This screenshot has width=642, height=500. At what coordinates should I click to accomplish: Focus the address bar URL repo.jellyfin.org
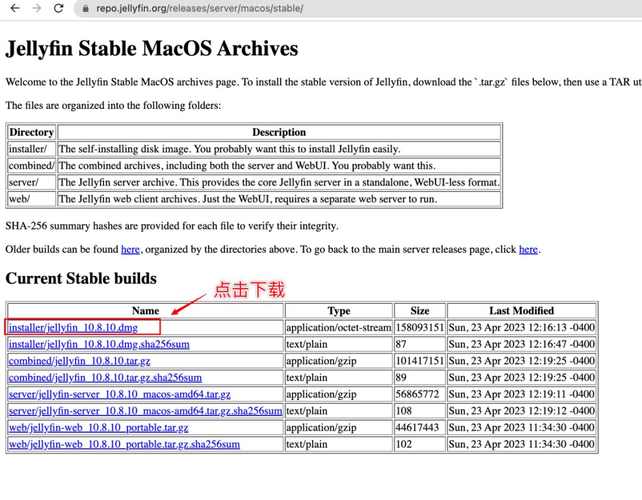pos(200,8)
